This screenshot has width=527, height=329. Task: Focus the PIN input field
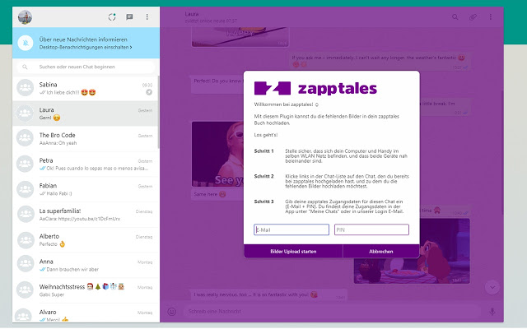[371, 229]
